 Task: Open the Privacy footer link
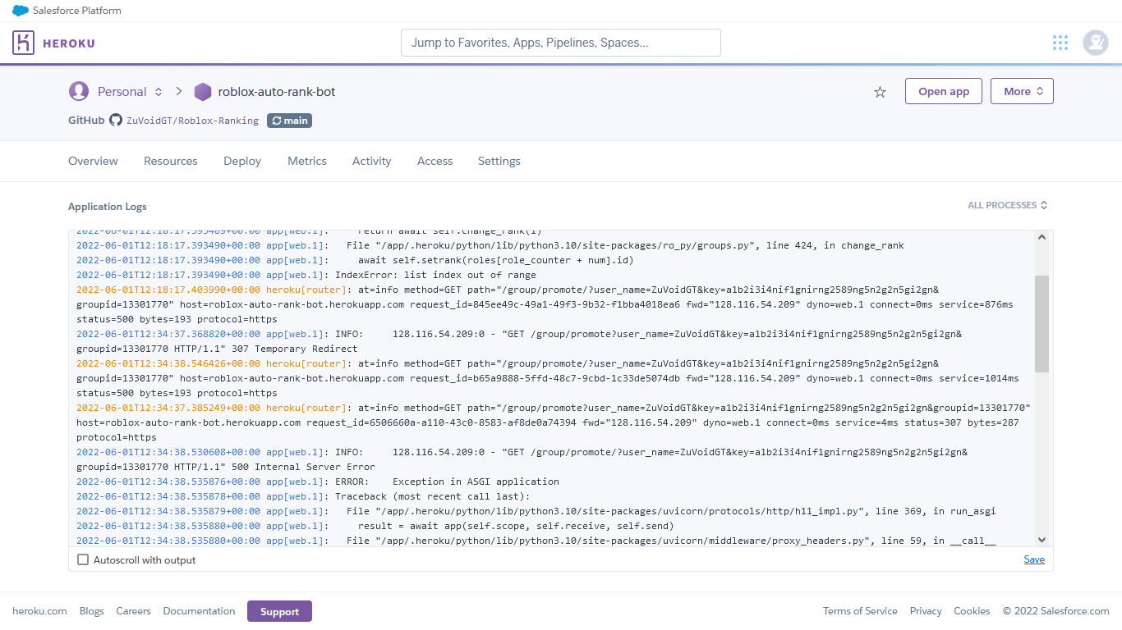coord(926,611)
